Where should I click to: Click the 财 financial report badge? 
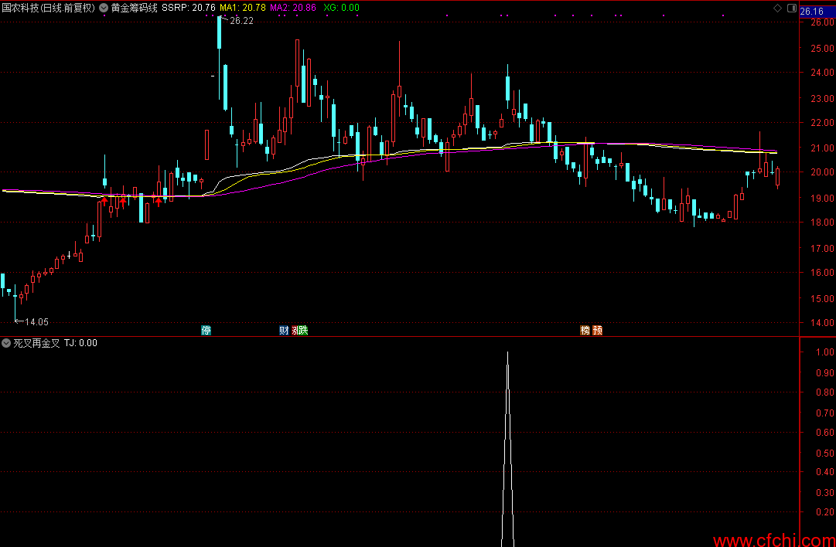284,330
